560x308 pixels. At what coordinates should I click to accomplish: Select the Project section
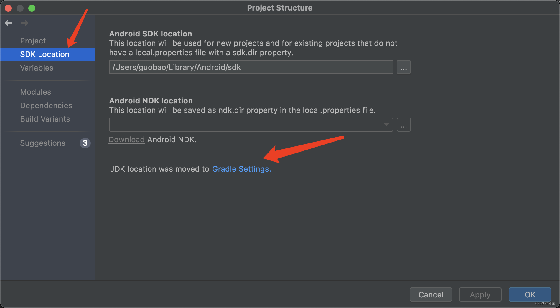[x=33, y=41]
